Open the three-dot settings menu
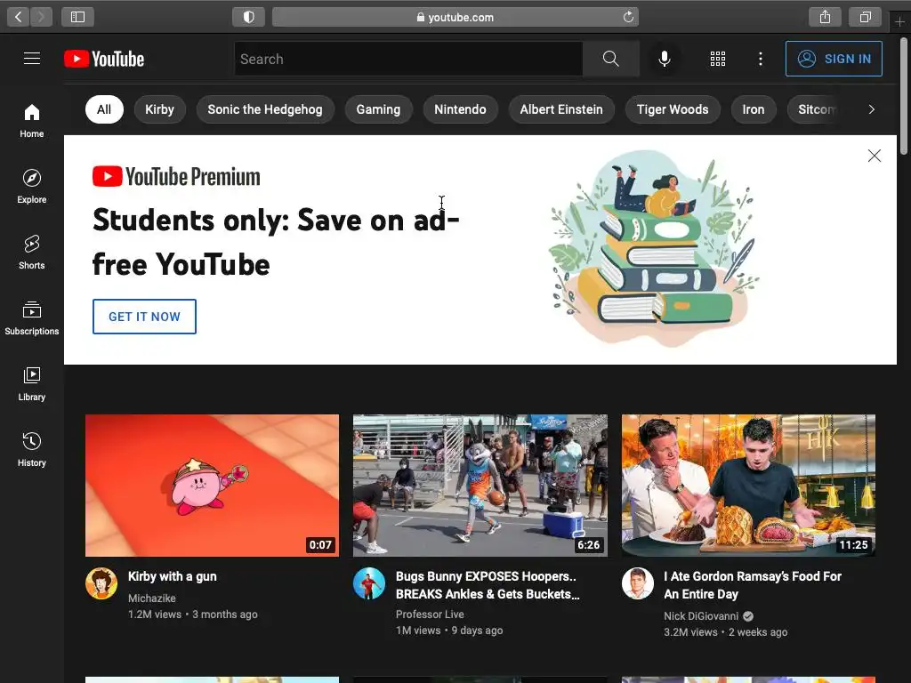911x683 pixels. [x=760, y=59]
